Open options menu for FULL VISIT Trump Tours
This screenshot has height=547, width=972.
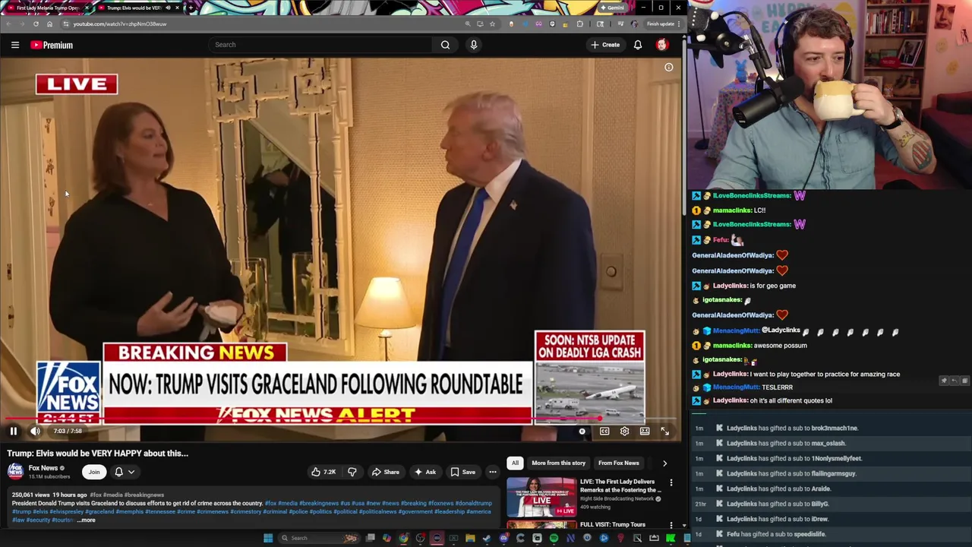(671, 525)
